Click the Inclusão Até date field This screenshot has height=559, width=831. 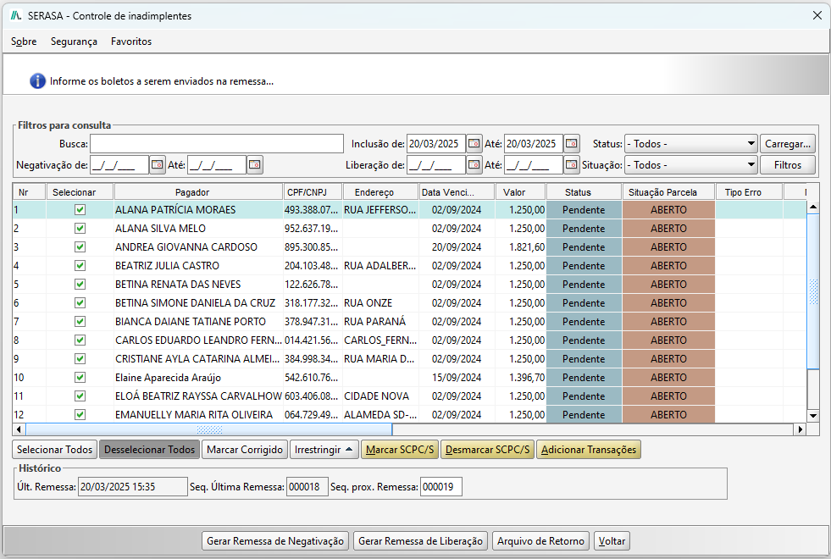[534, 144]
